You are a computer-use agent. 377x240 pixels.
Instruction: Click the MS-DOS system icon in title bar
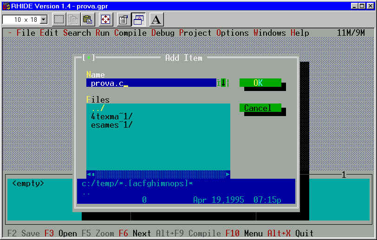(6, 6)
